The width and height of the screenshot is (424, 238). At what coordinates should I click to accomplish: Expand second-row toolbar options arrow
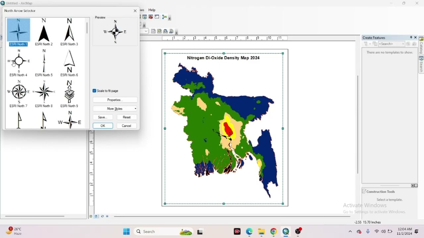coord(144,25)
